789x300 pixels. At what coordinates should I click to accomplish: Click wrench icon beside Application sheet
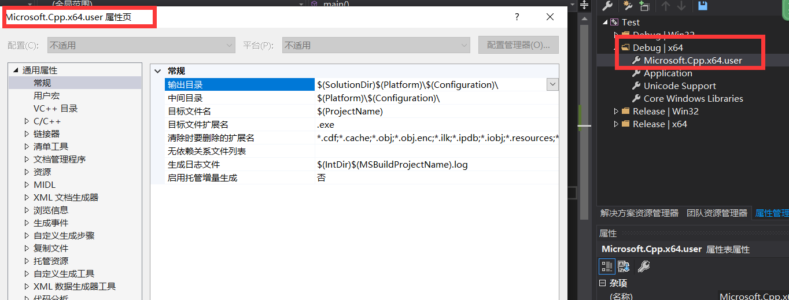636,73
